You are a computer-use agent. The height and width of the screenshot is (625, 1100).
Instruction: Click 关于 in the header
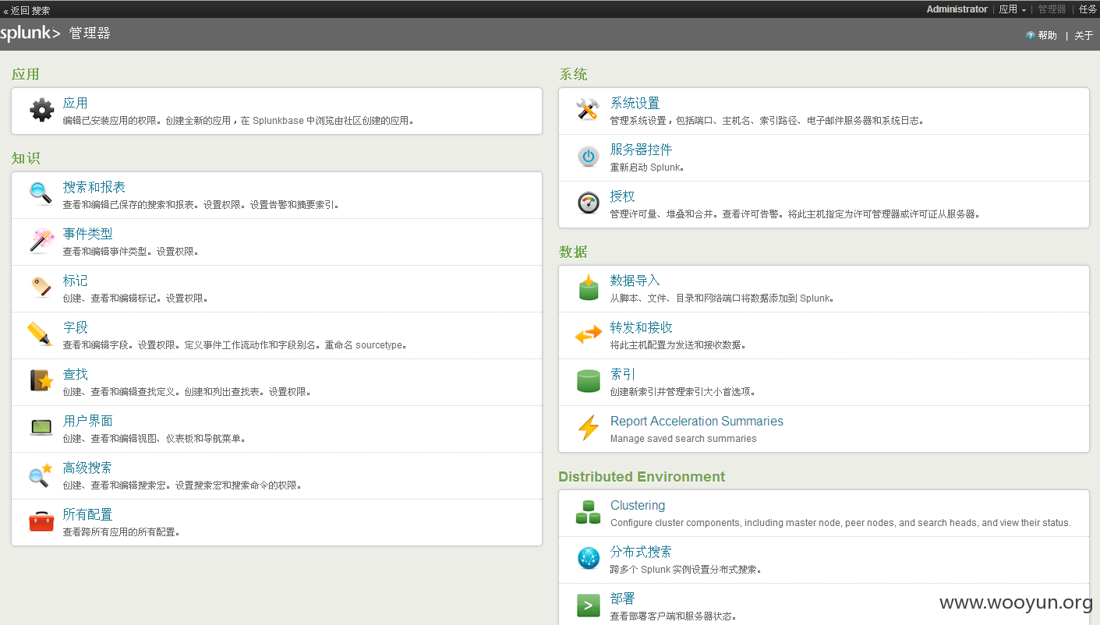coord(1084,36)
